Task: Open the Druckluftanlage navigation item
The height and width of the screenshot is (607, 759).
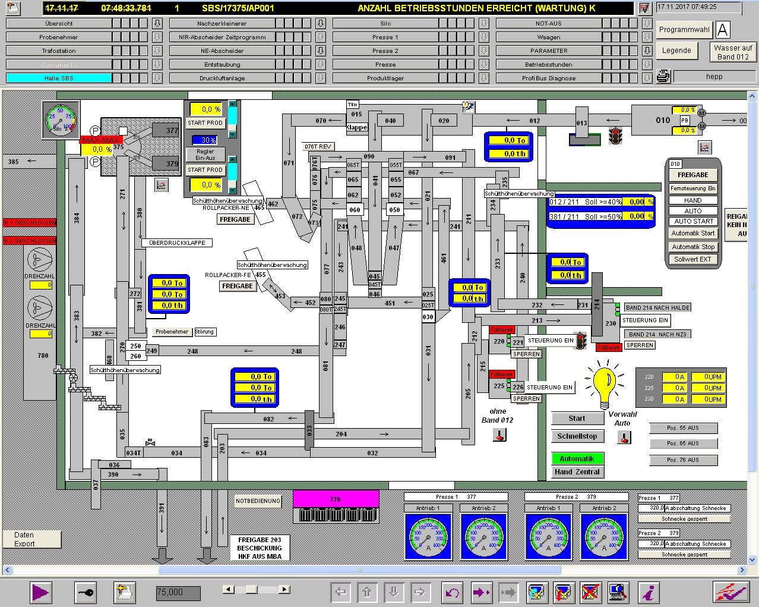Action: [222, 78]
